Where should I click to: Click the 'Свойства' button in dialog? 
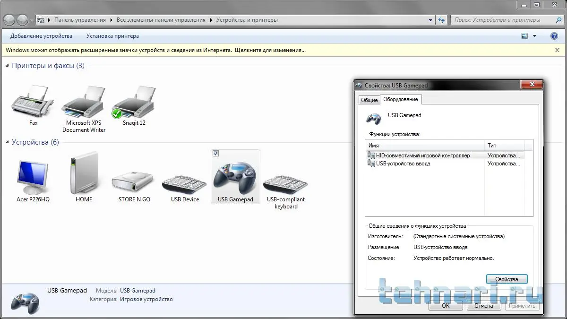coord(507,279)
